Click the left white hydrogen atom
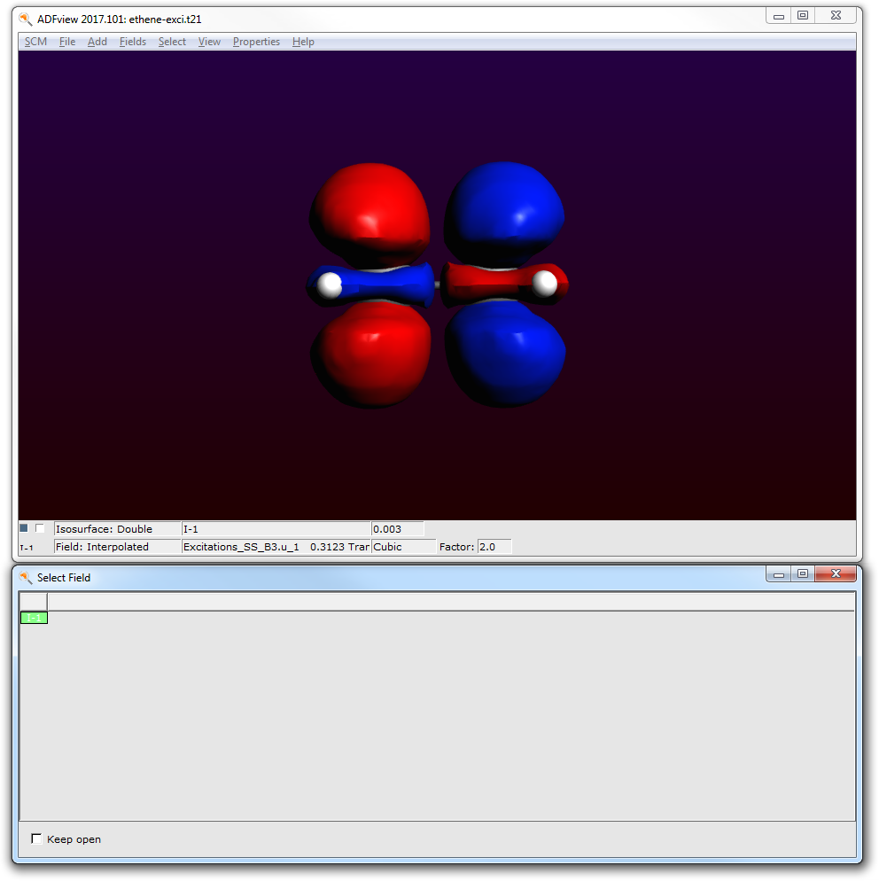 (330, 285)
